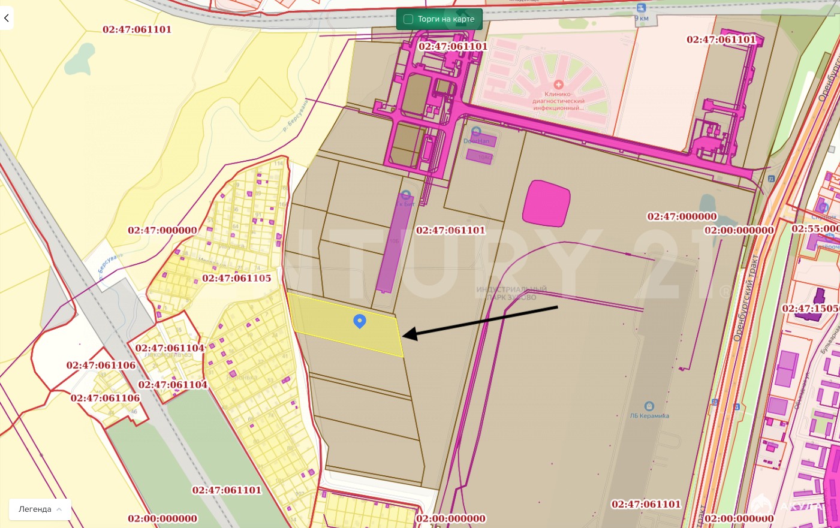Click the long purple 10Б building
Screen dimensions: 840x528
click(x=393, y=243)
